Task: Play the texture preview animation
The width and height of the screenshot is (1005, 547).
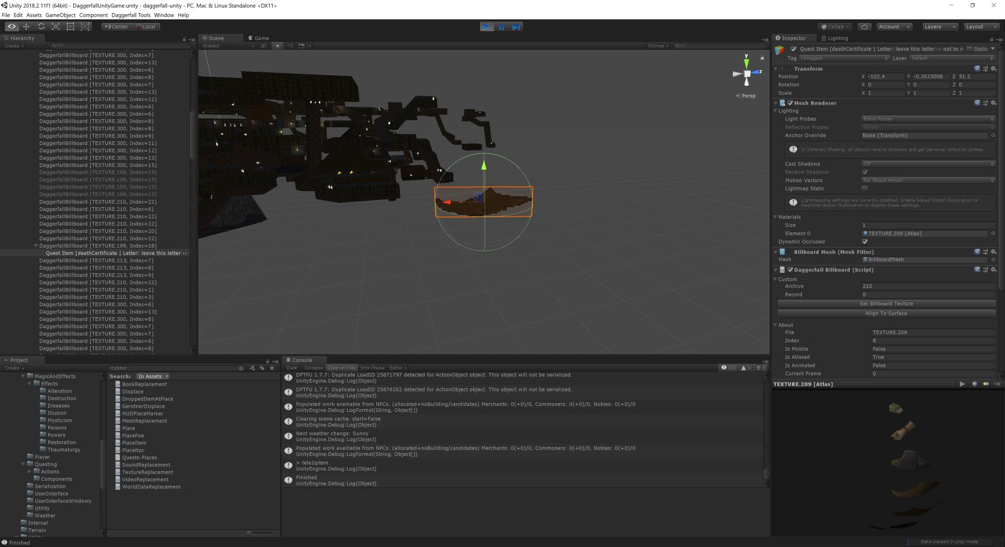Action: coord(962,384)
